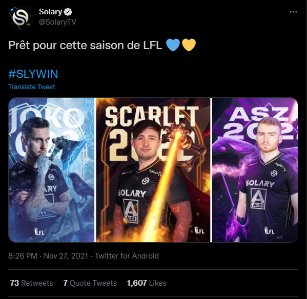Open the Joko player image
The height and width of the screenshot is (299, 307).
51,170
